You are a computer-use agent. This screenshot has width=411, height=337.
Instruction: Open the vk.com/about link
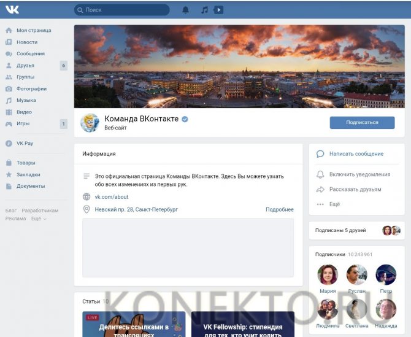tap(112, 196)
